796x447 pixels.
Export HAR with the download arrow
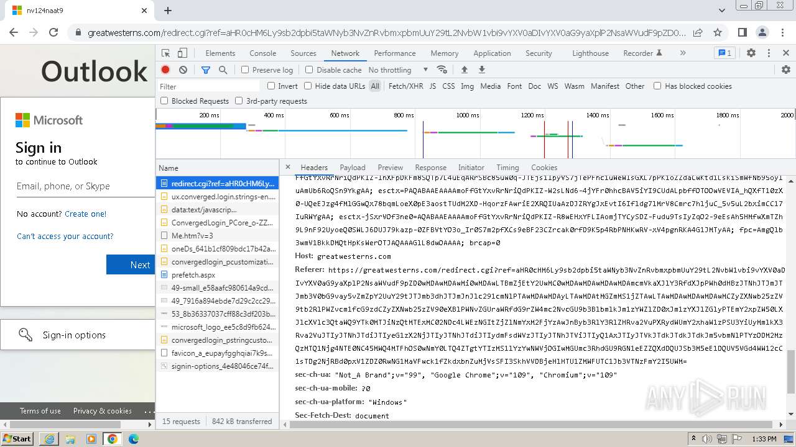coord(481,70)
